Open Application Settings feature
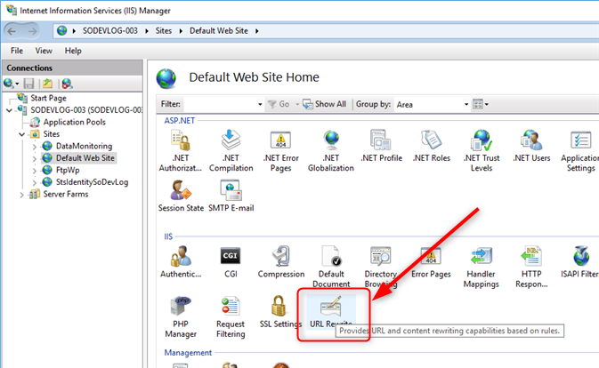The image size is (599, 368). [x=580, y=151]
